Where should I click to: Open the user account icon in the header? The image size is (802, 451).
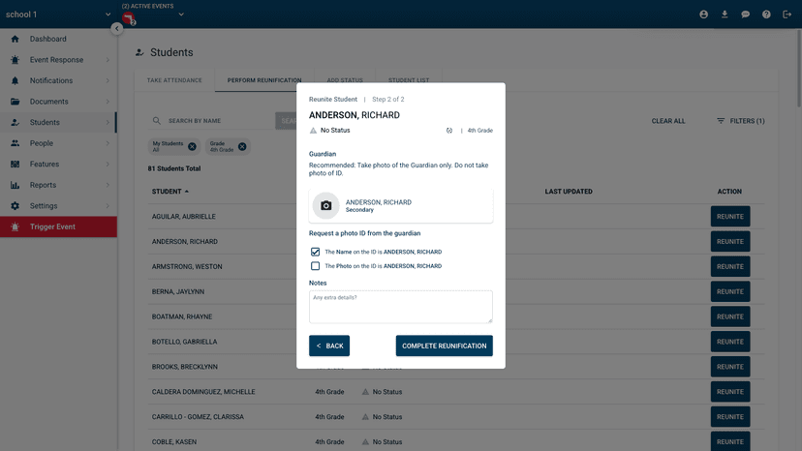point(704,15)
